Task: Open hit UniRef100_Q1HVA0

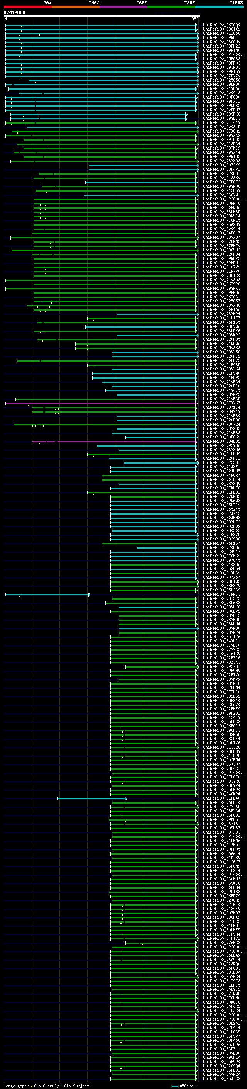Action: tap(222, 373)
